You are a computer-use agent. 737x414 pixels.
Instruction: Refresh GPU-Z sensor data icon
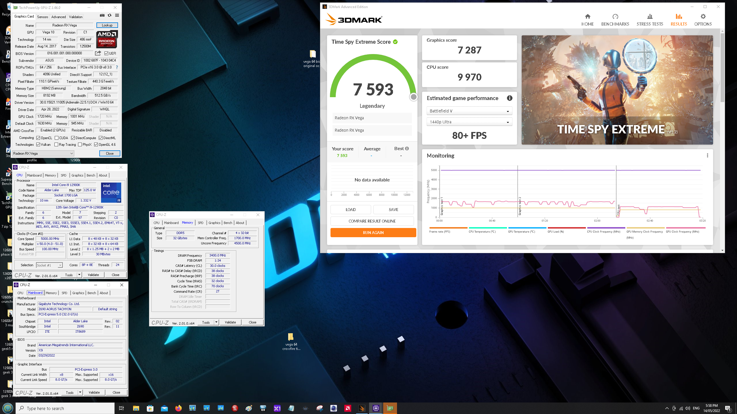tap(109, 15)
